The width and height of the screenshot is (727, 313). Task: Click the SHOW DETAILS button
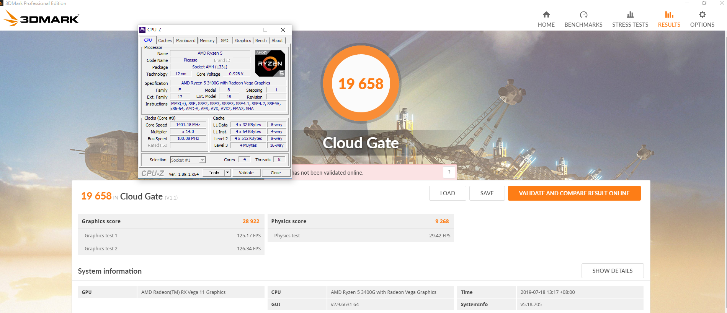coord(613,271)
